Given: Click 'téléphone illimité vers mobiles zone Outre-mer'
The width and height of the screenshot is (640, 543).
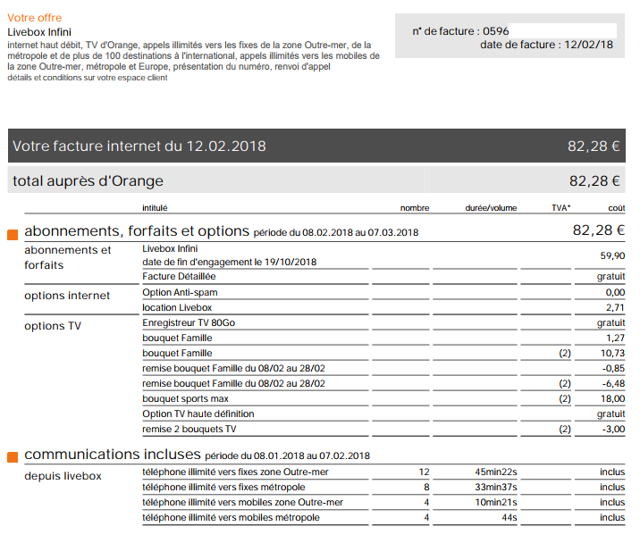Looking at the screenshot, I should coord(242,502).
